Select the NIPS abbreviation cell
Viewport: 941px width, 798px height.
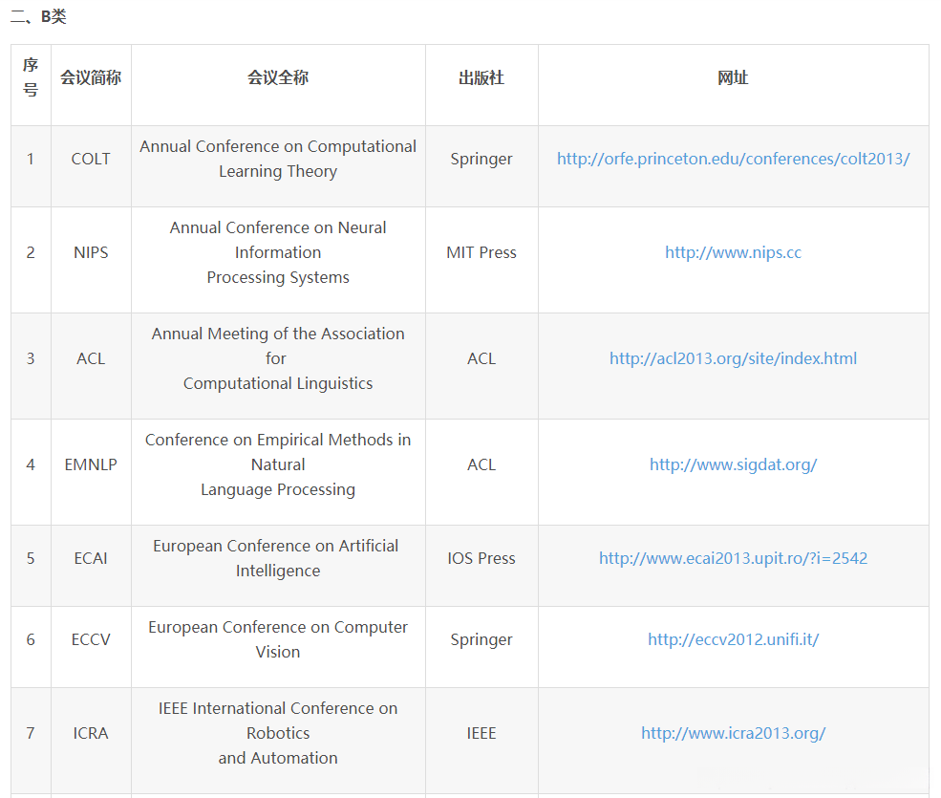(91, 252)
